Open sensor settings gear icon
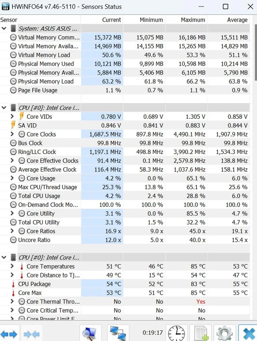257x341 pixels. (224, 333)
